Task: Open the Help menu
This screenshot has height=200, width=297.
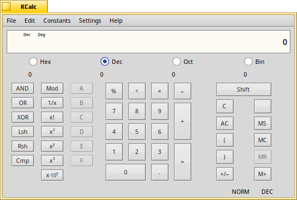Action: coord(116,21)
